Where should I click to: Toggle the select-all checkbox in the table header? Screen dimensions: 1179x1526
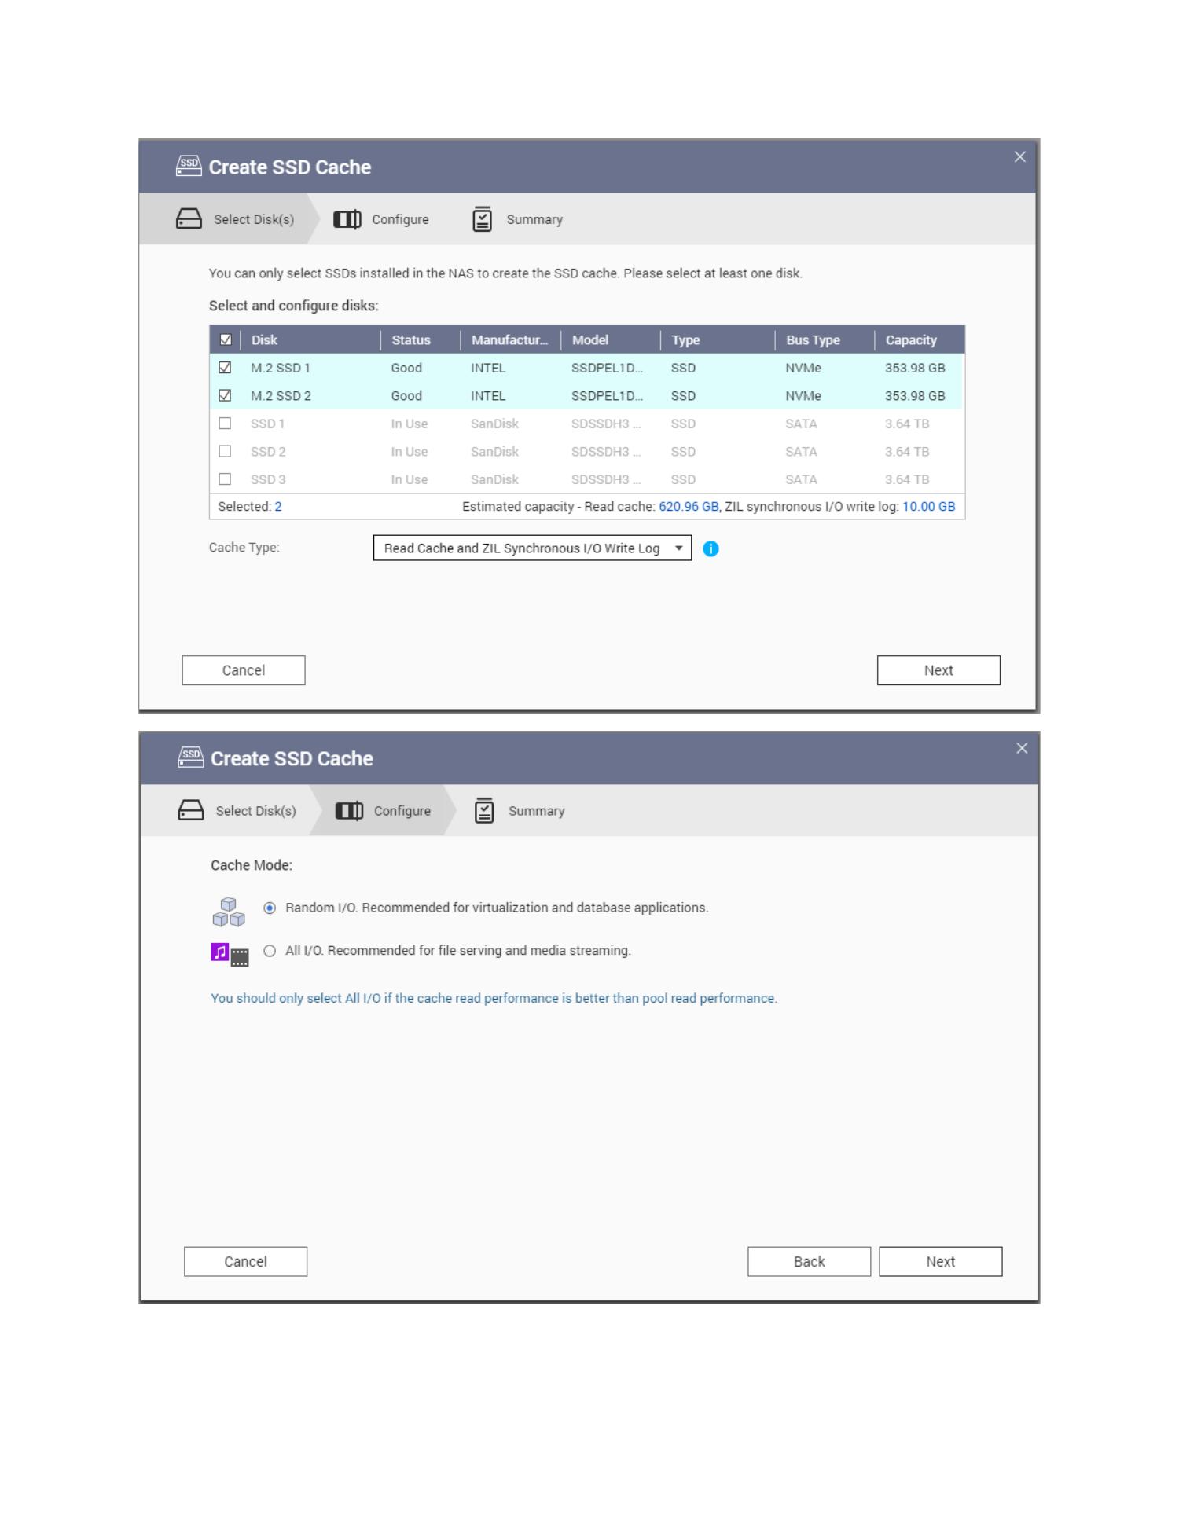point(226,339)
